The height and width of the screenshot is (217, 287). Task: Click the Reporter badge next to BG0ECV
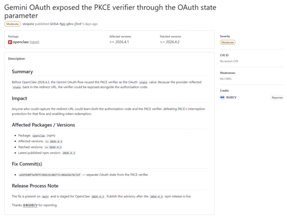(277, 97)
